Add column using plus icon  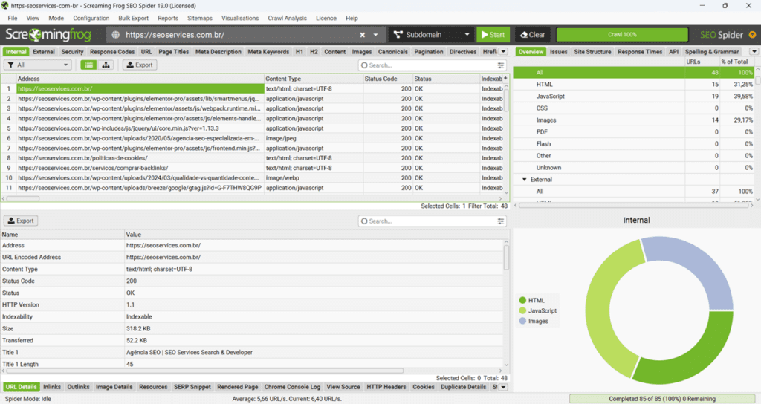[505, 79]
